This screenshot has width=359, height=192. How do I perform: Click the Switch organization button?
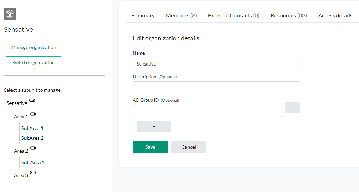(34, 62)
